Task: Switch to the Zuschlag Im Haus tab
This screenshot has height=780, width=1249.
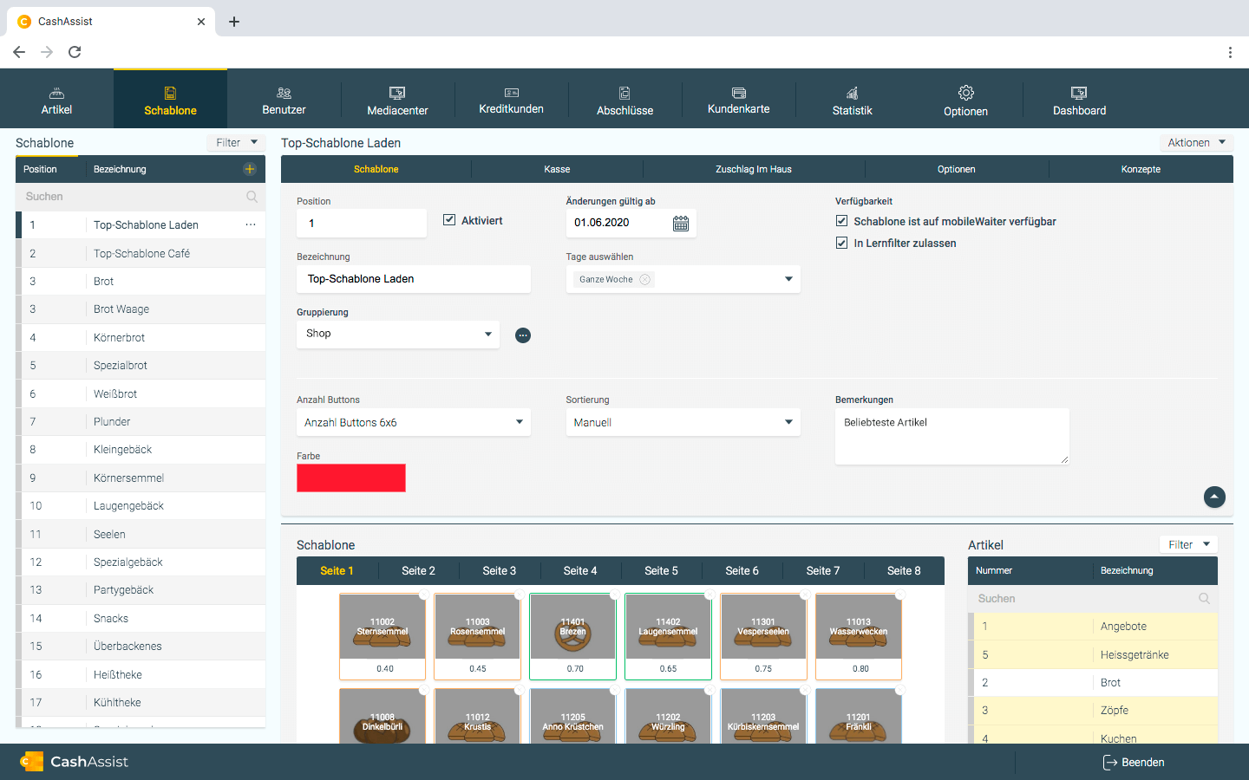Action: (x=753, y=169)
